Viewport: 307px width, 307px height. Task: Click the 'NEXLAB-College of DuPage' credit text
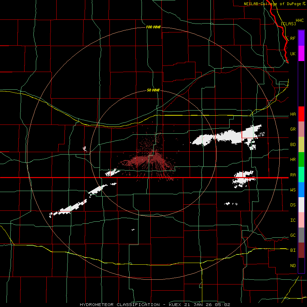pos(272,4)
